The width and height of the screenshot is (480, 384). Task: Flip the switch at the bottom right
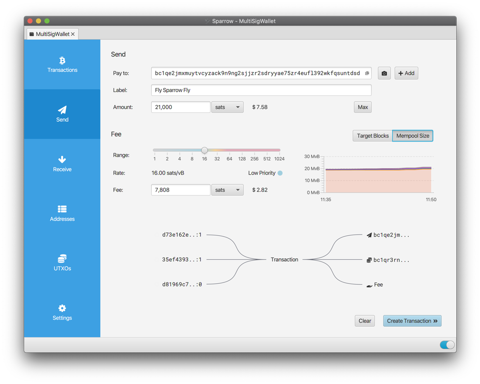point(447,344)
